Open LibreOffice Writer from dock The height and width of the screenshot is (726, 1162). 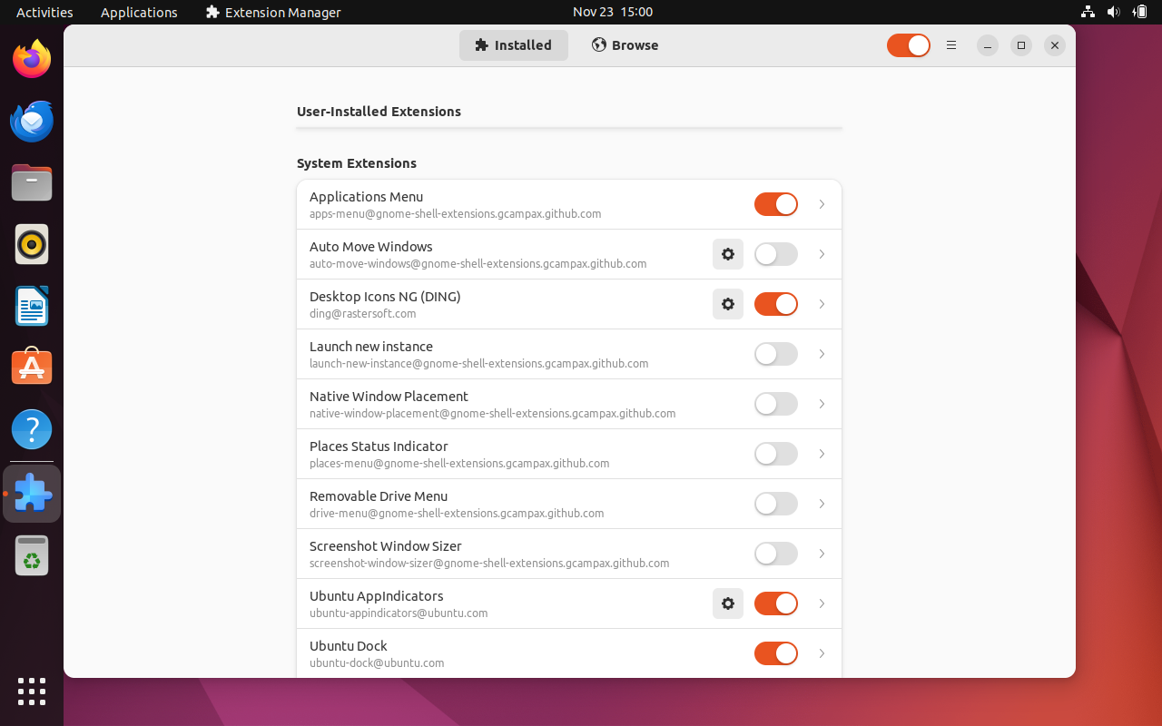click(x=32, y=307)
